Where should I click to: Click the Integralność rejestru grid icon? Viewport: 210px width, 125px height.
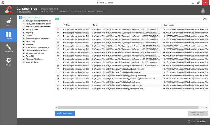(x=20, y=18)
